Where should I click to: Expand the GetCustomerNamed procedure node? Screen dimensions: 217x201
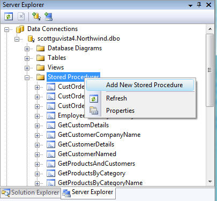click(x=37, y=154)
